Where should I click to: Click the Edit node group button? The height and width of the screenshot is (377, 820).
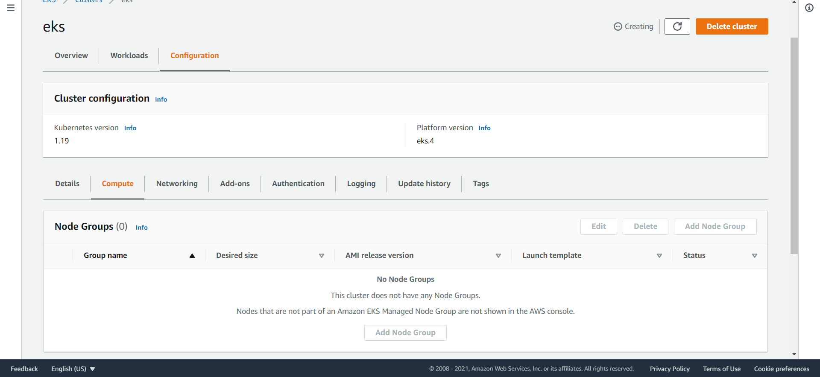tap(598, 227)
